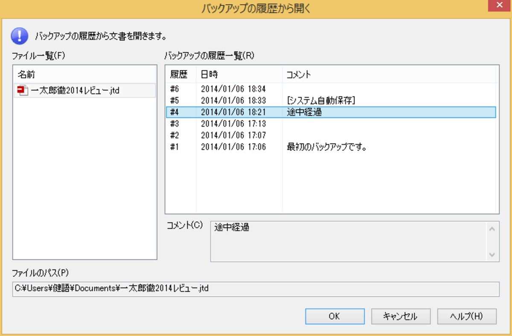The width and height of the screenshot is (512, 336).
Task: Select history row #4
Action: click(x=330, y=112)
